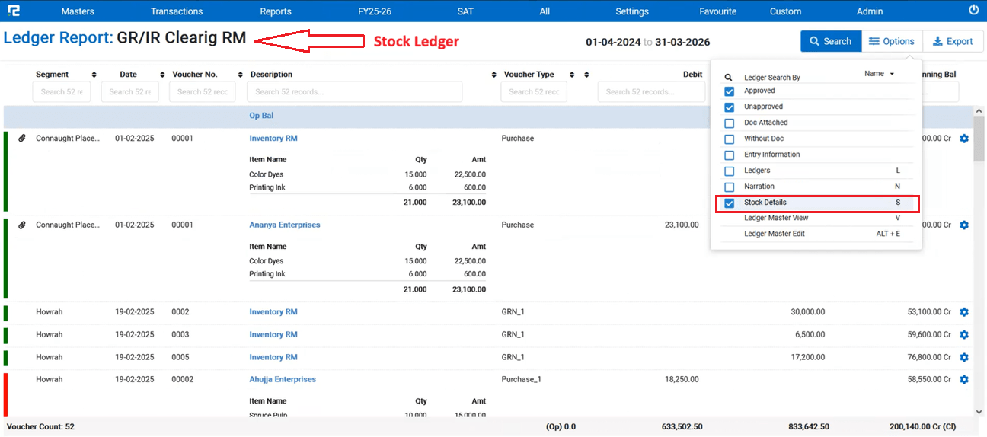Image resolution: width=987 pixels, height=437 pixels.
Task: Click the debit amount '18,250.00'
Action: click(682, 380)
